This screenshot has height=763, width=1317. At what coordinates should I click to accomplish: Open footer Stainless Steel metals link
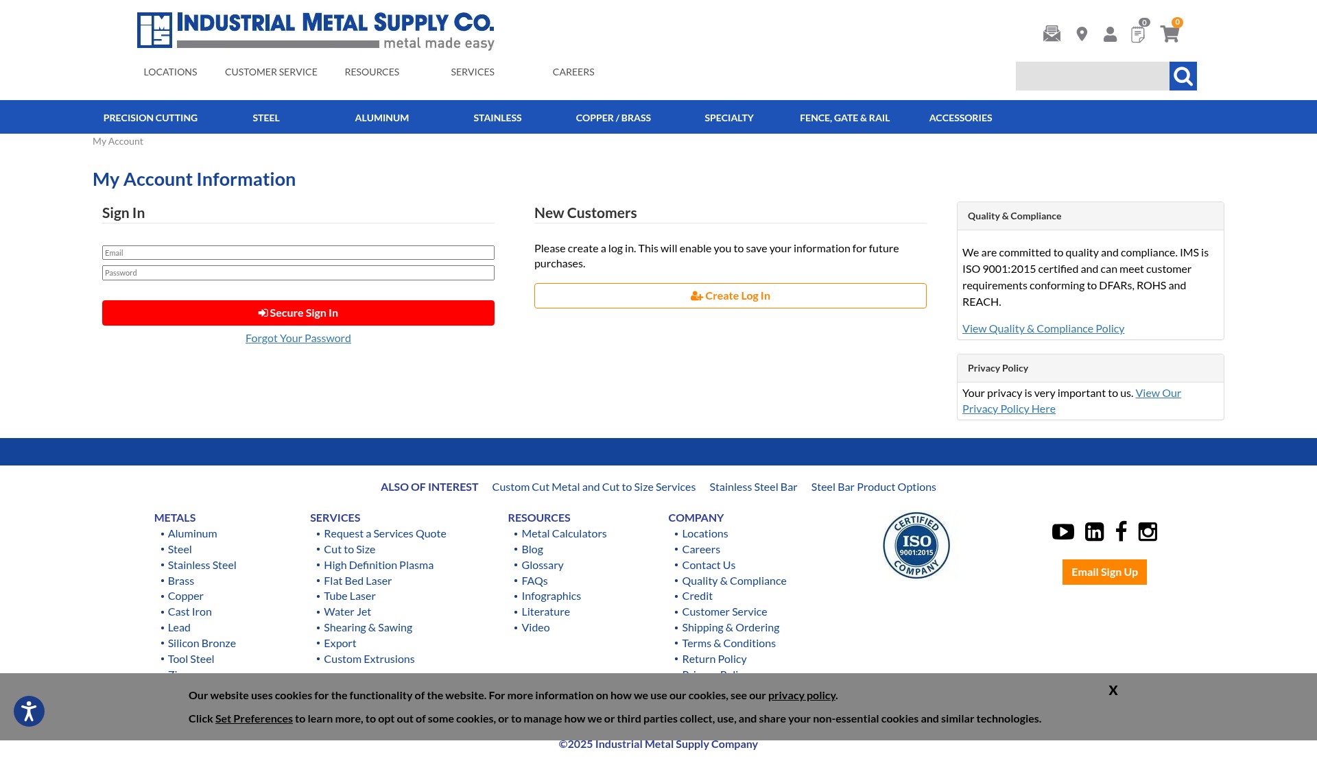click(202, 566)
